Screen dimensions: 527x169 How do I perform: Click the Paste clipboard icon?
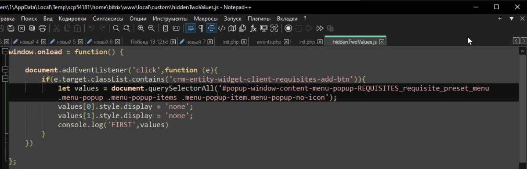point(78,29)
